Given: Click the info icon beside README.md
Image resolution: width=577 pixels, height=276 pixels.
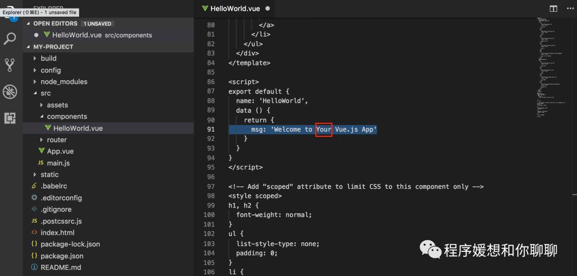Looking at the screenshot, I should point(35,267).
